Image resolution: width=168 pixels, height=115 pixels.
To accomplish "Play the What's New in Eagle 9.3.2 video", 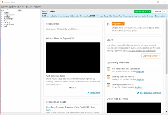I will (73, 57).
